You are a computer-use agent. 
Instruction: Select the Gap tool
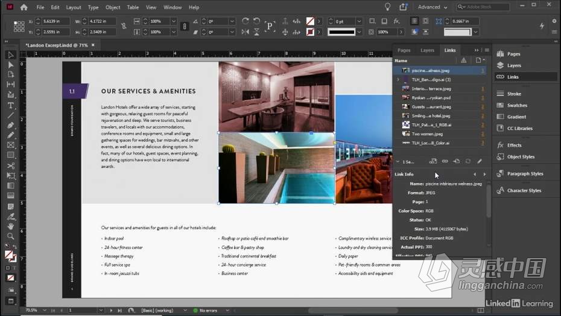pos(10,85)
